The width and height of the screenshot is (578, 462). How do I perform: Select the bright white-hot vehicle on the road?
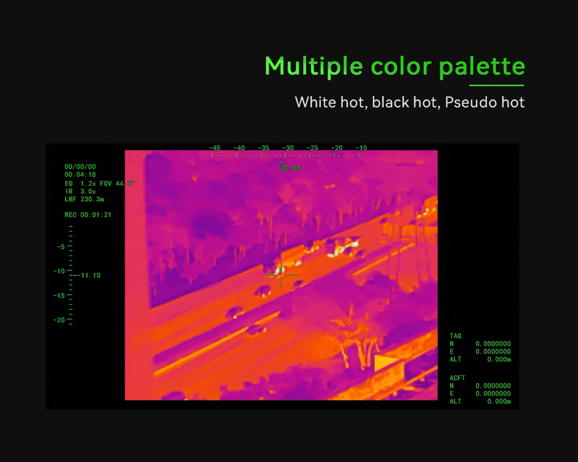coord(343,248)
